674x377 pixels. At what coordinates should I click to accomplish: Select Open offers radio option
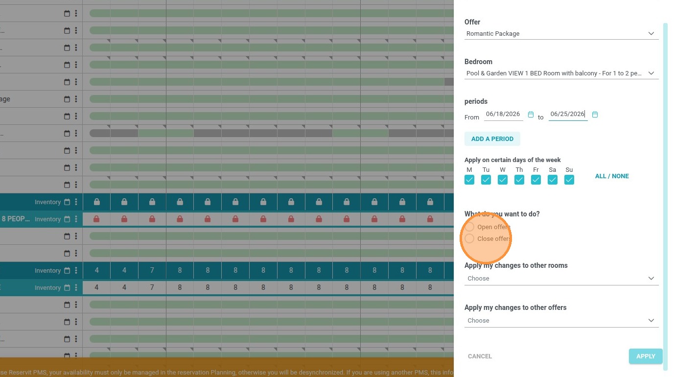pyautogui.click(x=469, y=227)
